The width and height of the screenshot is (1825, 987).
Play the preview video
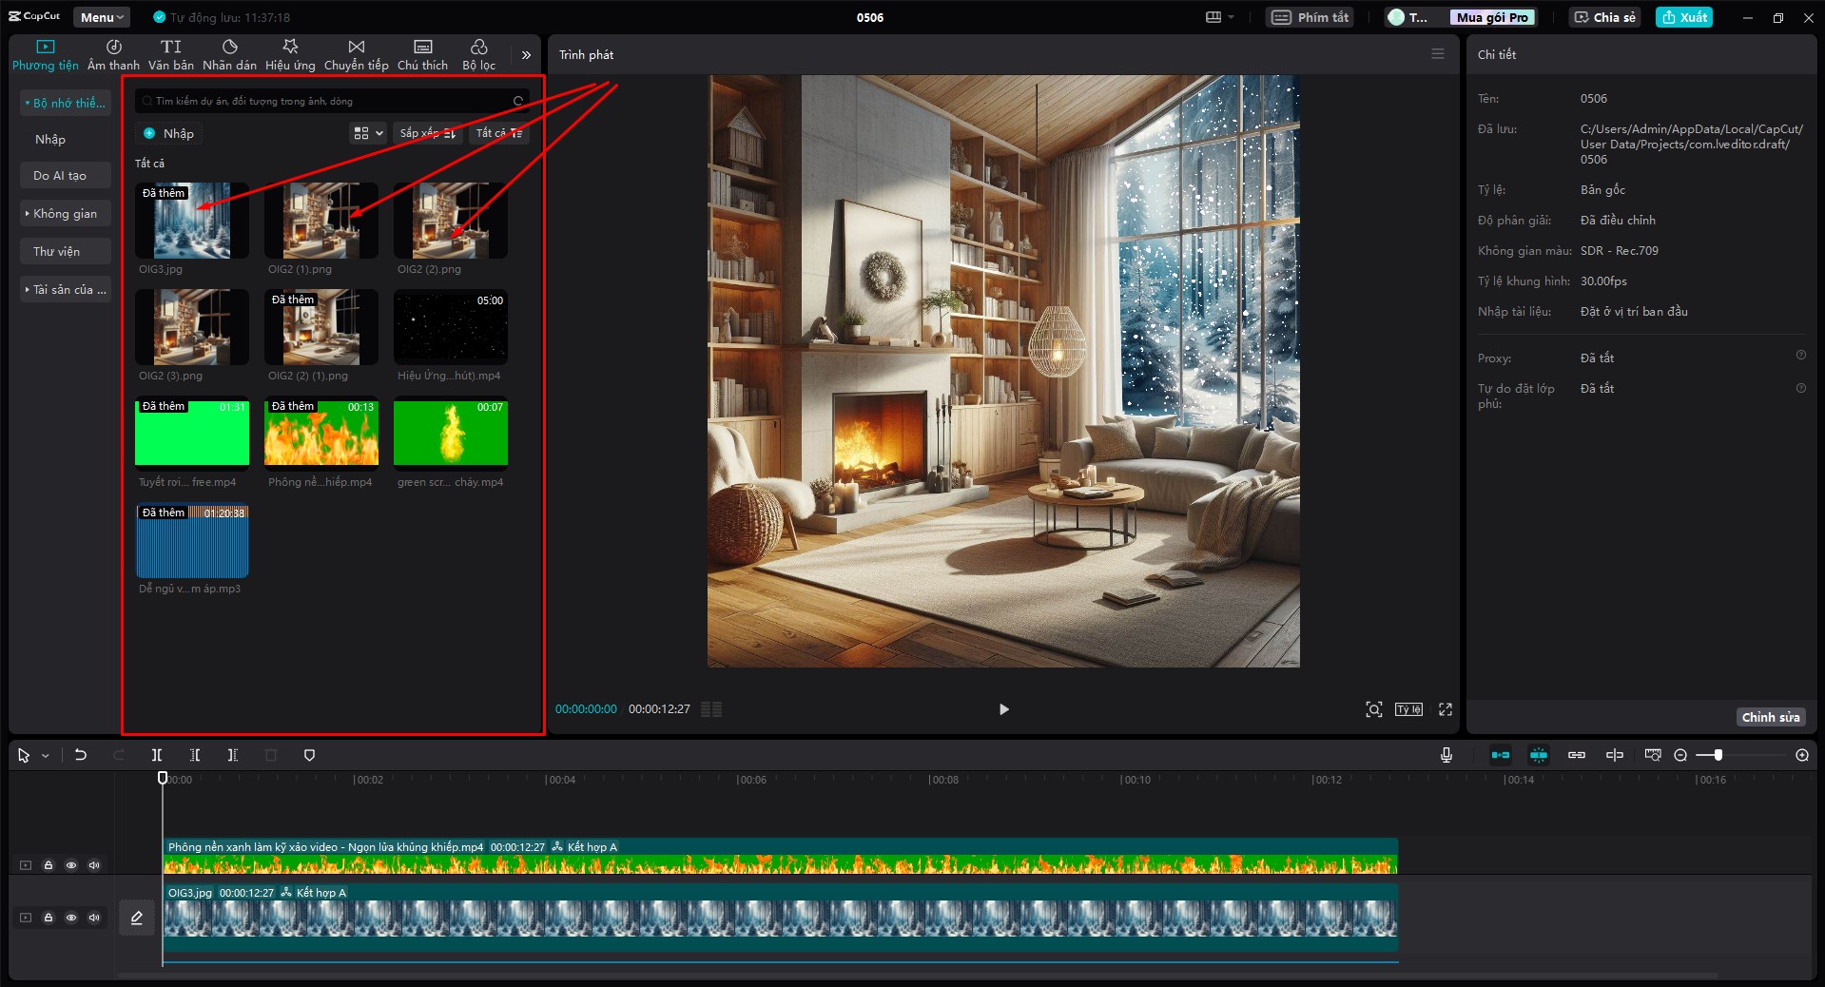[x=1004, y=709]
